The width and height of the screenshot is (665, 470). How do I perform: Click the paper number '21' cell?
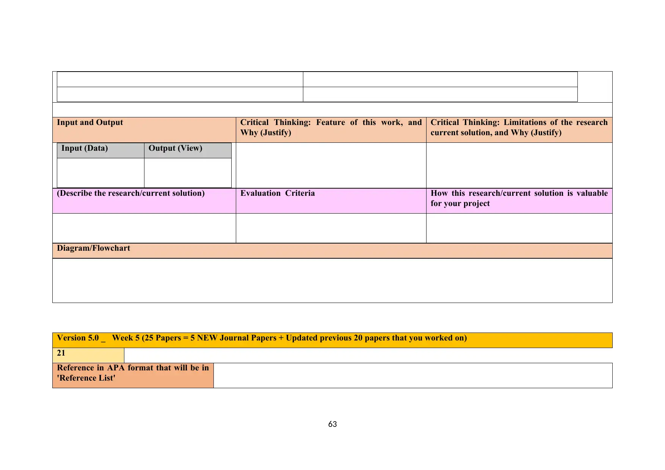tap(88, 355)
